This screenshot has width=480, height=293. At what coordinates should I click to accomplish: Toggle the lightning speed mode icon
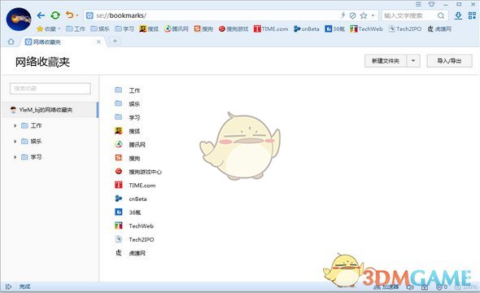(x=343, y=15)
